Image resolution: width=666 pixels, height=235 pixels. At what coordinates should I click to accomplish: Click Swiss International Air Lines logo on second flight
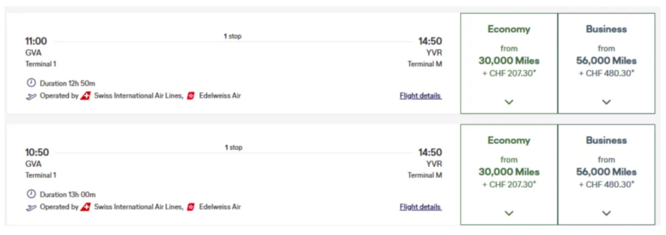point(85,207)
